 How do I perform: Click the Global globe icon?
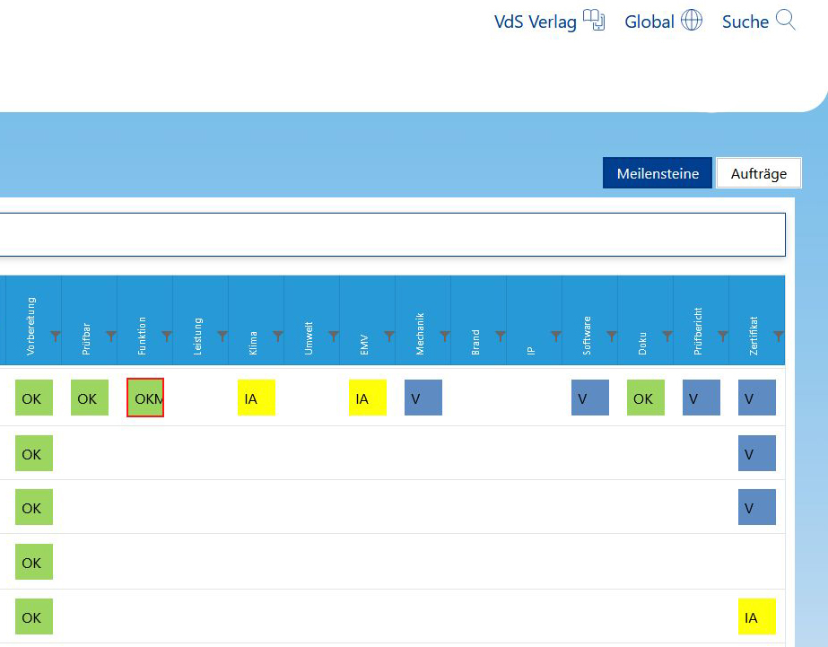692,21
